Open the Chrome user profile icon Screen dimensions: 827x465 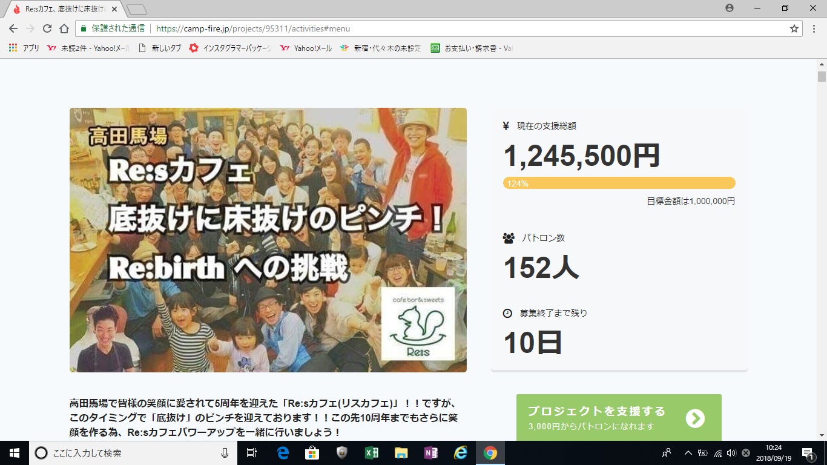tap(730, 8)
